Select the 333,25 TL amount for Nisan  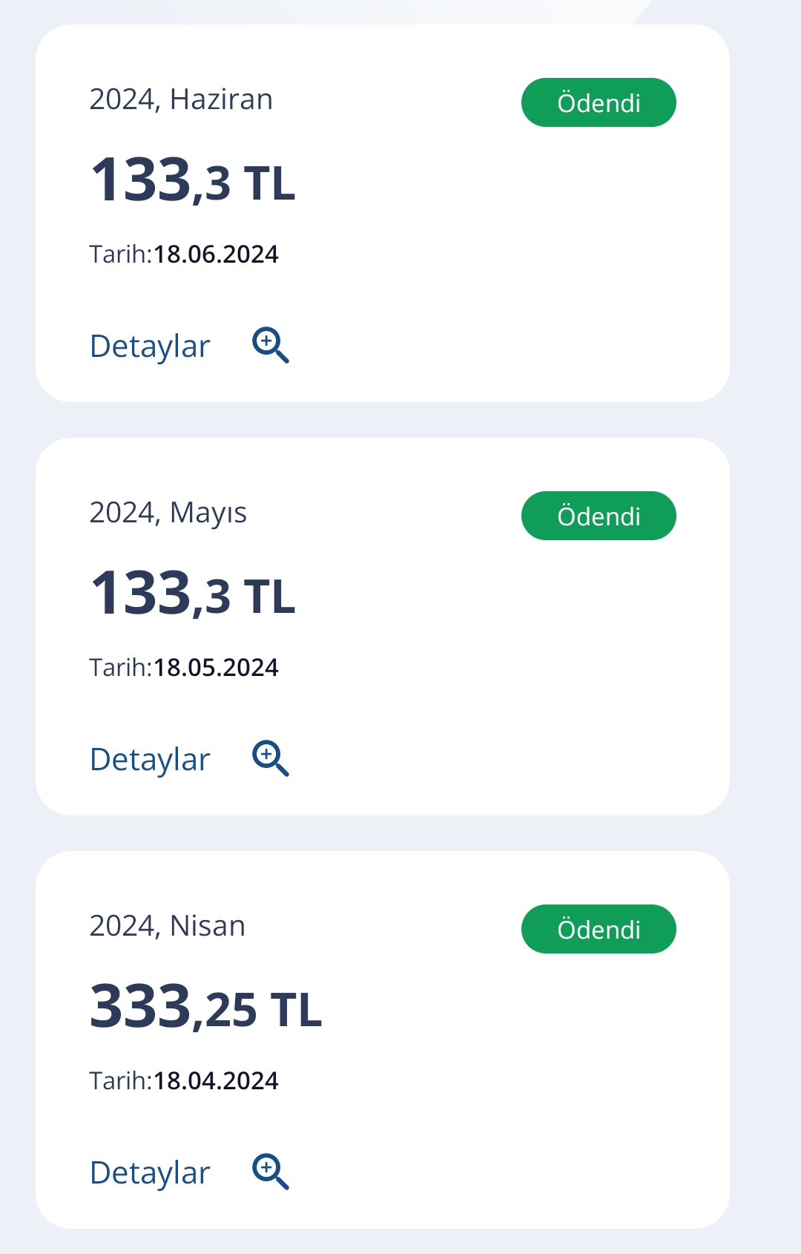[206, 1007]
